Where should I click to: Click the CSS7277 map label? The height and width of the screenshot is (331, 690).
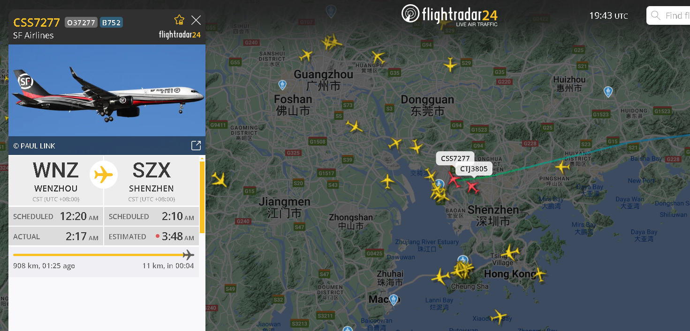455,158
